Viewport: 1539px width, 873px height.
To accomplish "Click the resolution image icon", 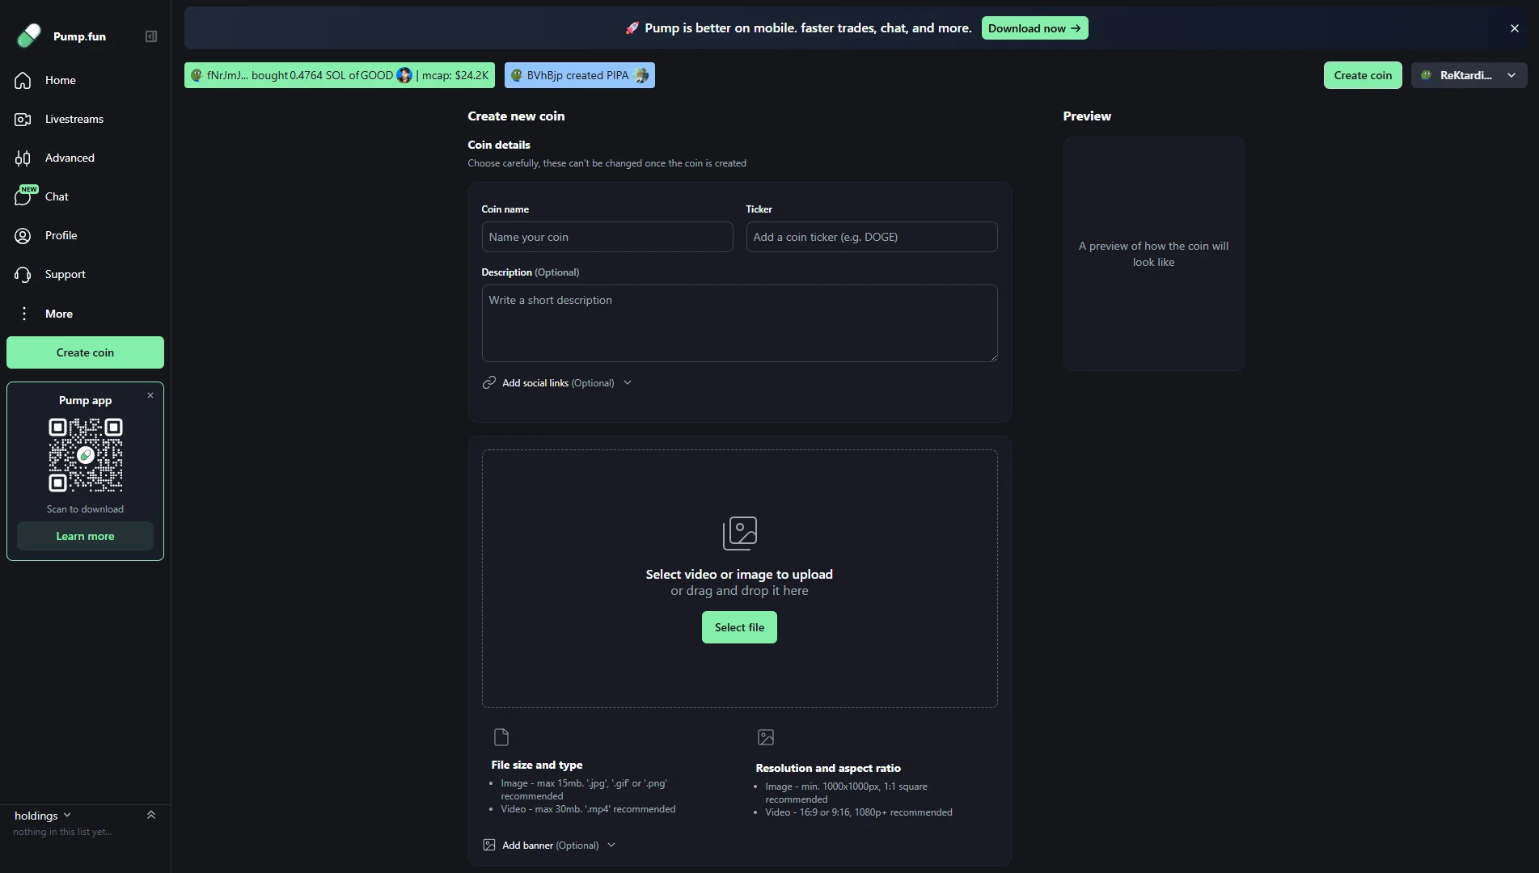I will (x=766, y=737).
